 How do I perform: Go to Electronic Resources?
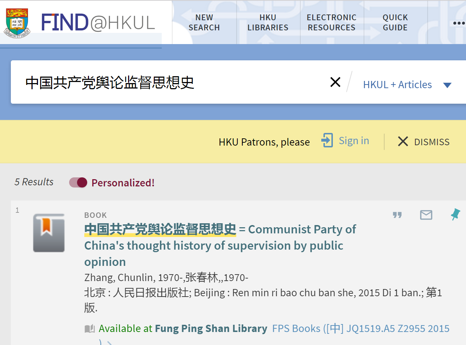(331, 22)
